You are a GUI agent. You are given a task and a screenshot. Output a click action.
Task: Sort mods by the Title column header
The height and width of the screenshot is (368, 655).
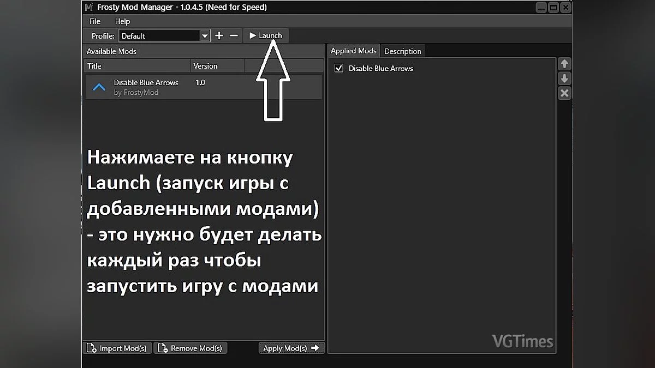94,65
